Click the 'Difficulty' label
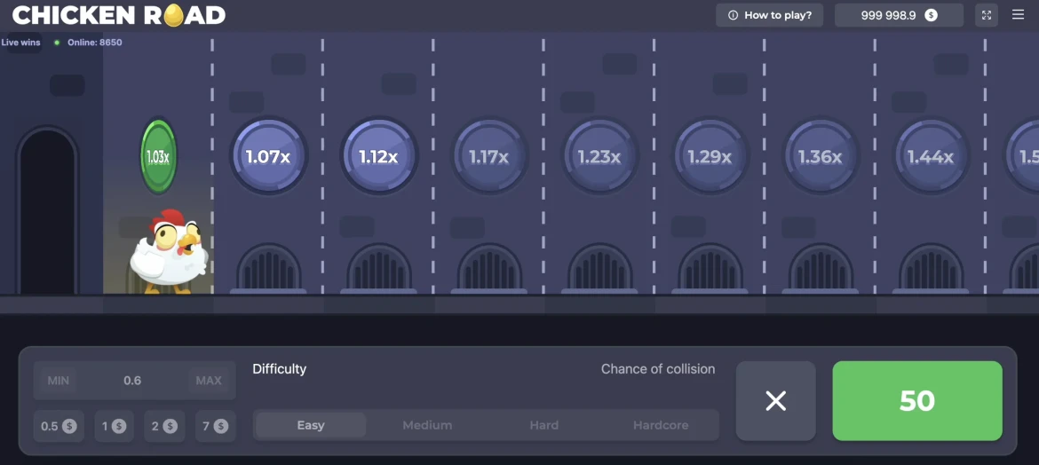Screen dimensions: 1039x465 (x=280, y=369)
